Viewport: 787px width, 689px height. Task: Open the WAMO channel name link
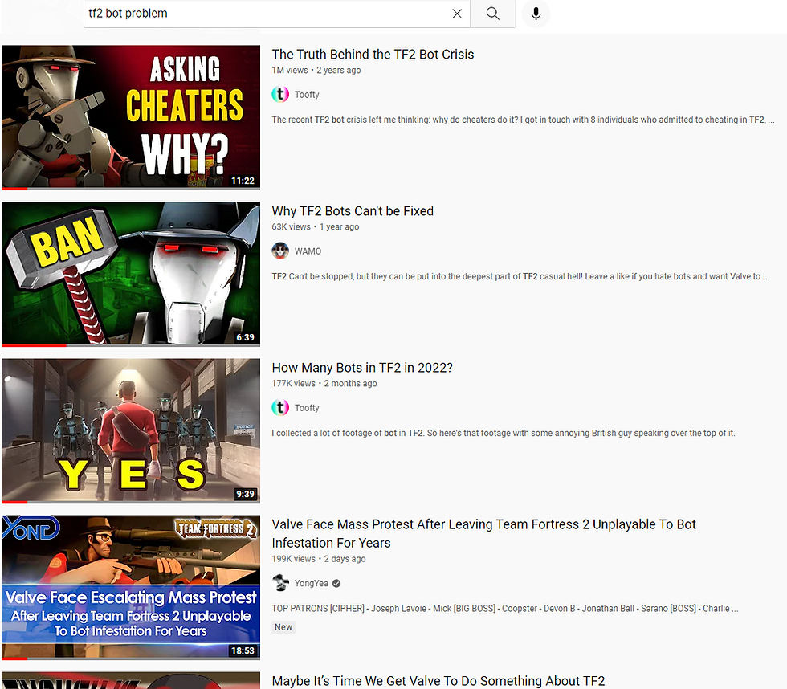pos(308,251)
